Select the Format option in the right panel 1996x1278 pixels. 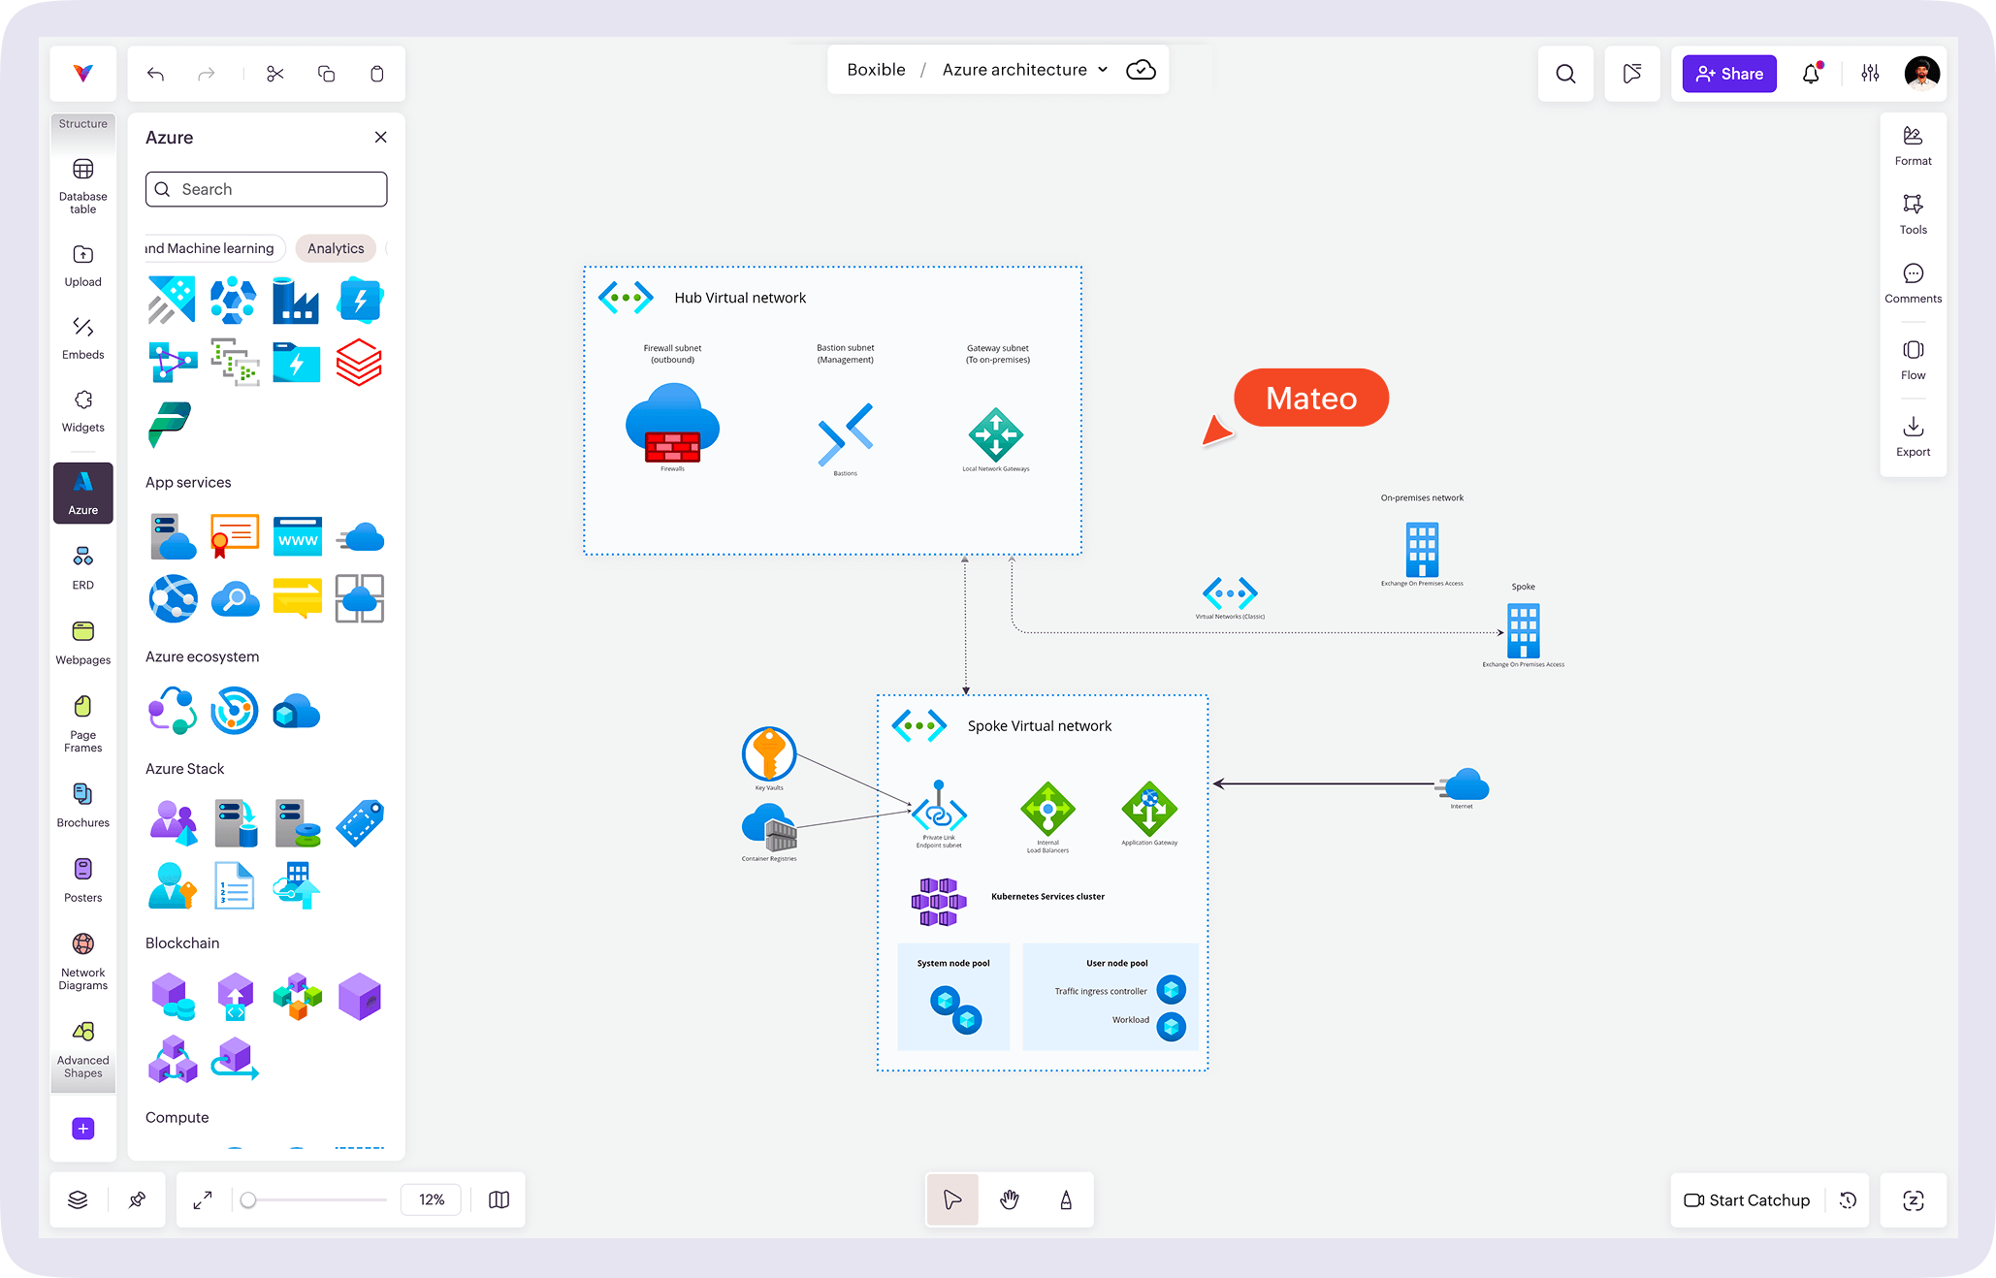[1913, 144]
